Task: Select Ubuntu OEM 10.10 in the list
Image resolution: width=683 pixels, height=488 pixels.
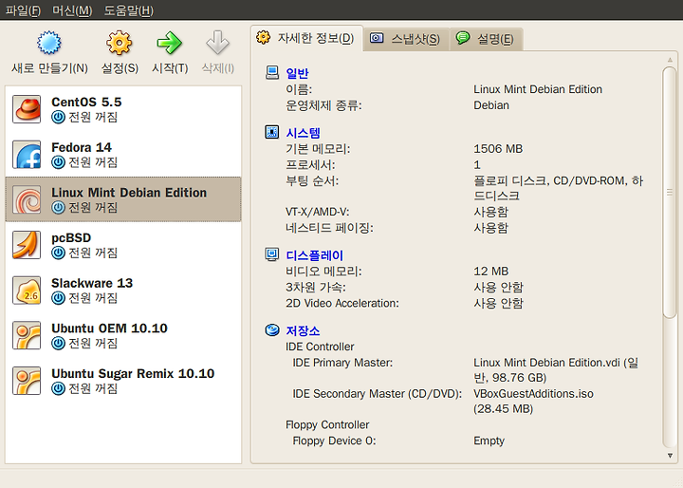Action: [x=123, y=335]
